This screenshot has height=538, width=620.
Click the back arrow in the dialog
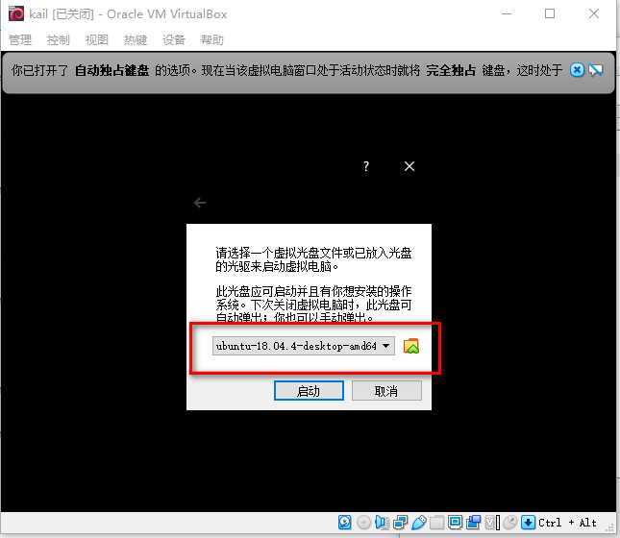(x=200, y=203)
